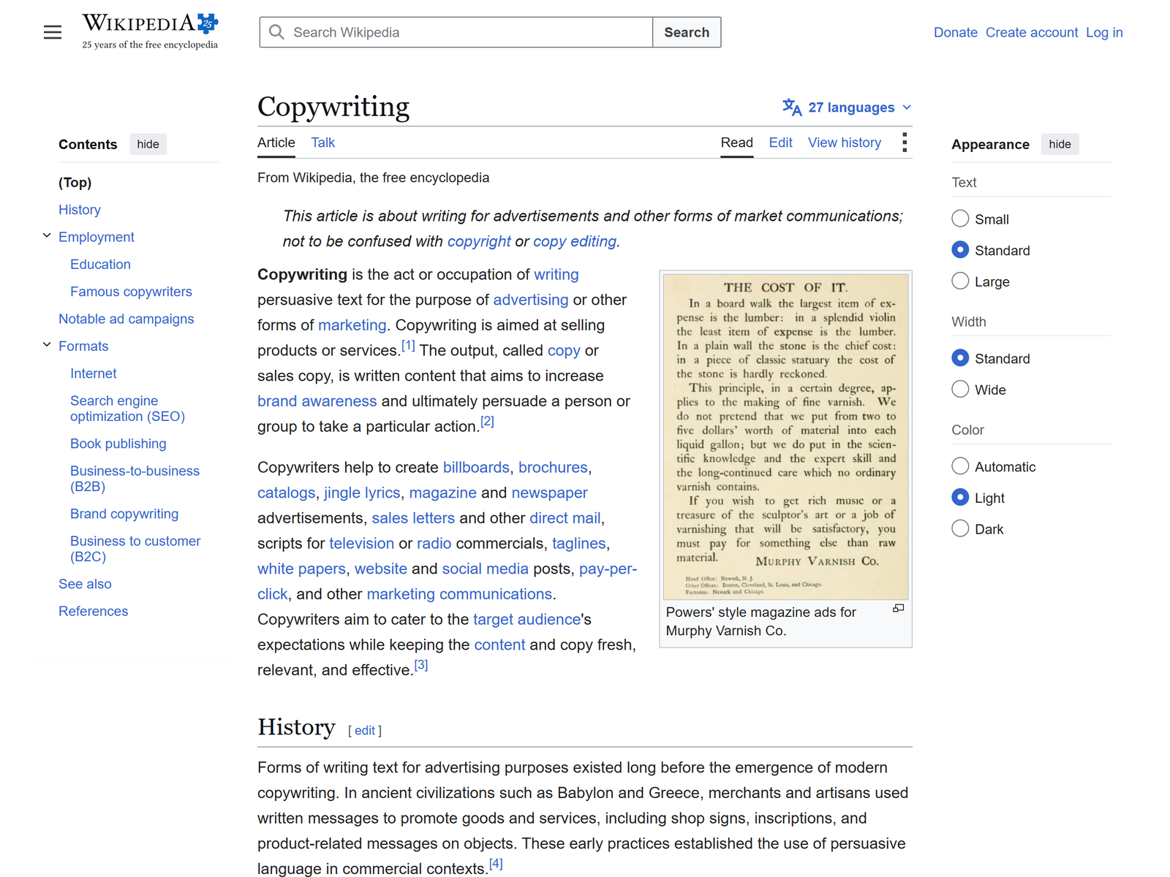
Task: Collapse the Employment contents section
Action: click(47, 235)
